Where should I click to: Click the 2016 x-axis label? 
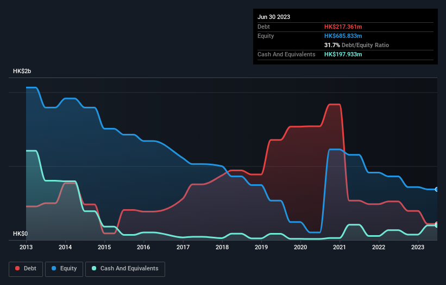143,247
